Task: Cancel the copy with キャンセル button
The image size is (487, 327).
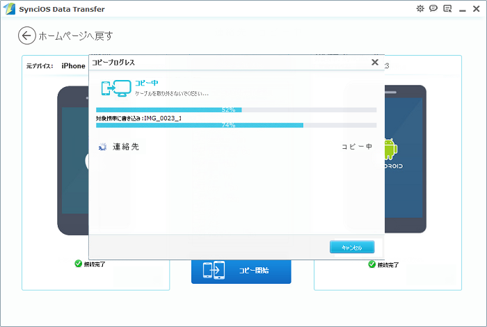Action: click(x=352, y=247)
